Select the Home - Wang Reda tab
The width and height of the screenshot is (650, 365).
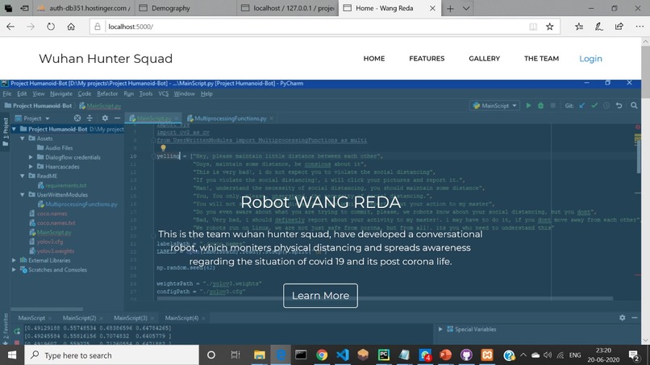[x=390, y=8]
